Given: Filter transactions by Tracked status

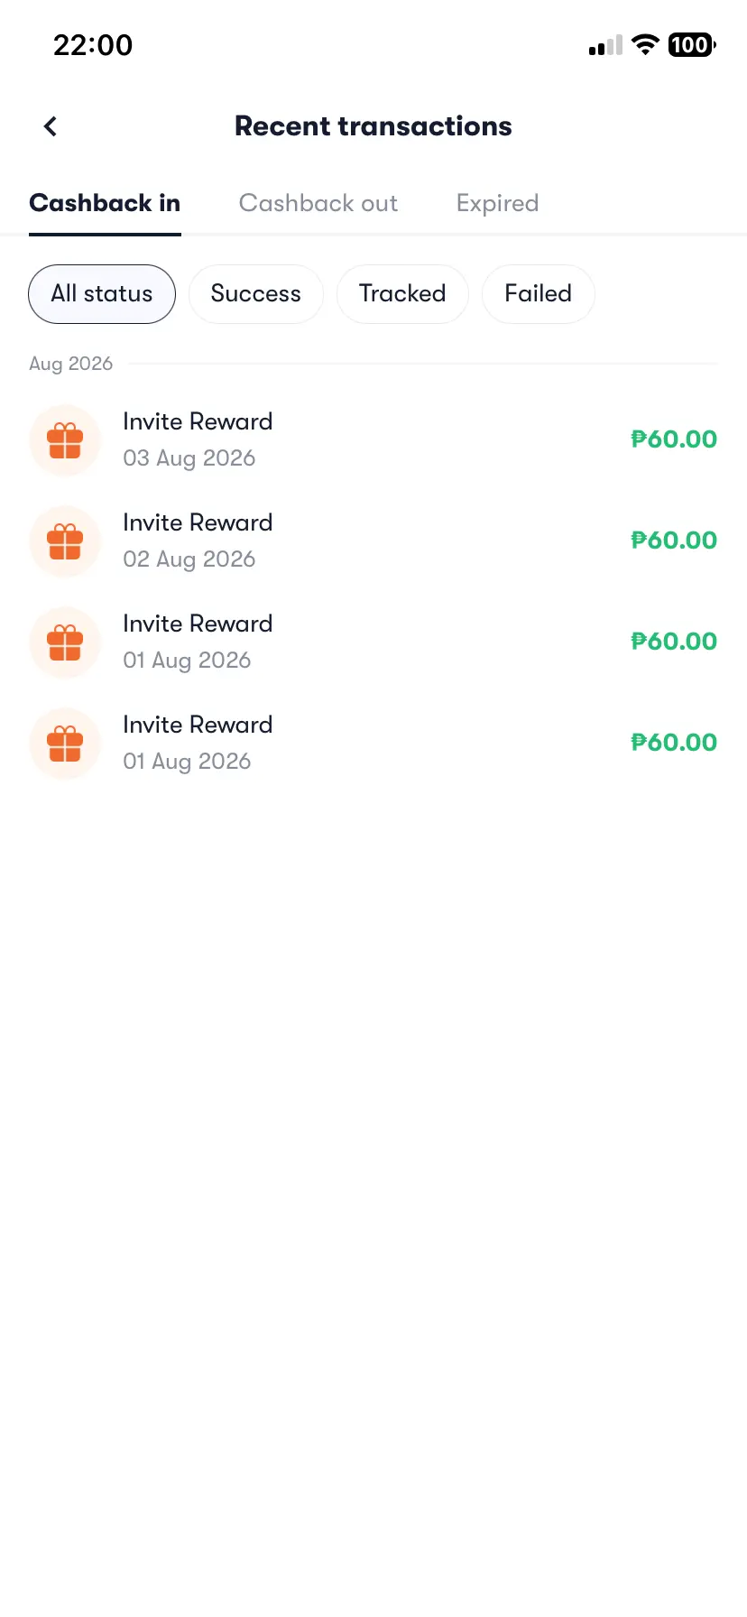Looking at the screenshot, I should point(402,294).
